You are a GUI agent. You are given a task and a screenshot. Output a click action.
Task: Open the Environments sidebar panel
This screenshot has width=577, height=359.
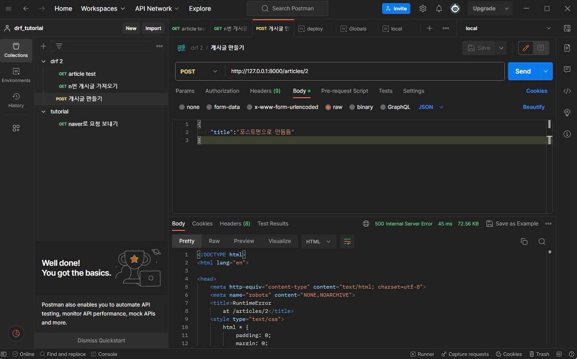[16, 75]
